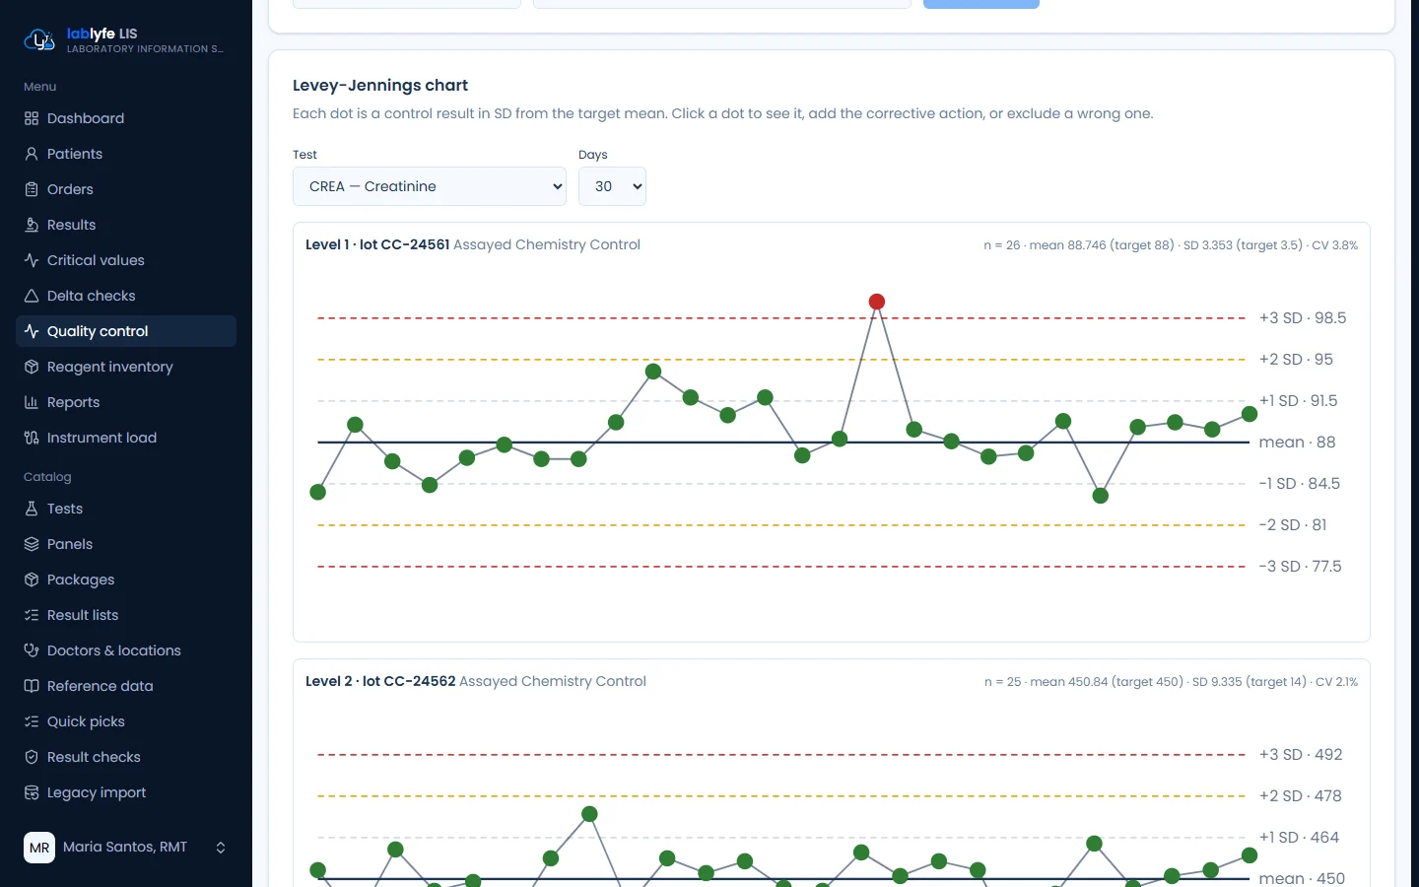Click the Delta checks triangle icon
The width and height of the screenshot is (1419, 887).
pos(32,296)
